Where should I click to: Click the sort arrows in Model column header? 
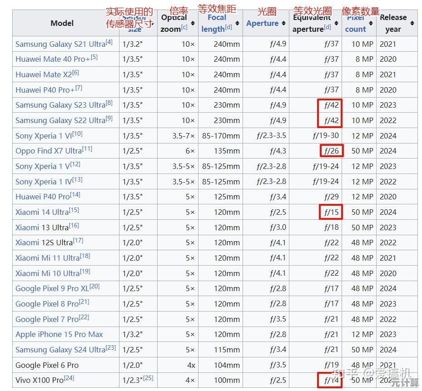tap(114, 23)
